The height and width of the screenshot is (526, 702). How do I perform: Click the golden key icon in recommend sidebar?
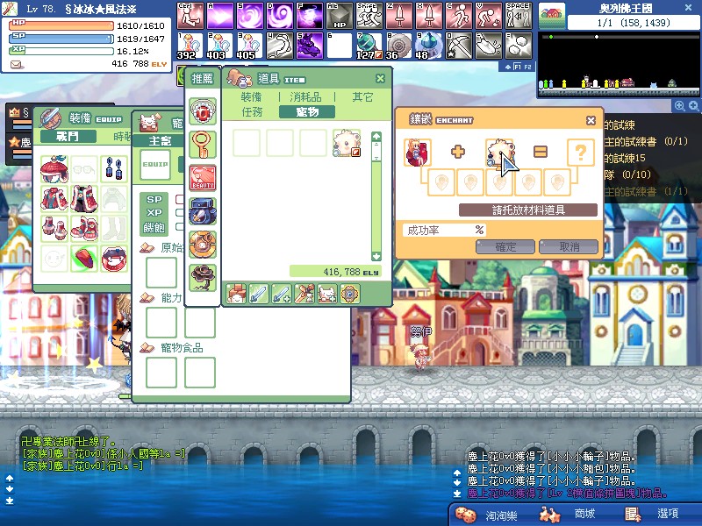pos(203,145)
